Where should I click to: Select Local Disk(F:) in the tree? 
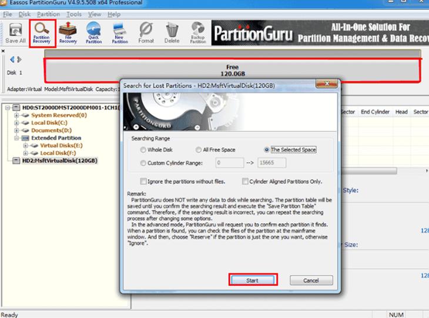click(x=58, y=153)
